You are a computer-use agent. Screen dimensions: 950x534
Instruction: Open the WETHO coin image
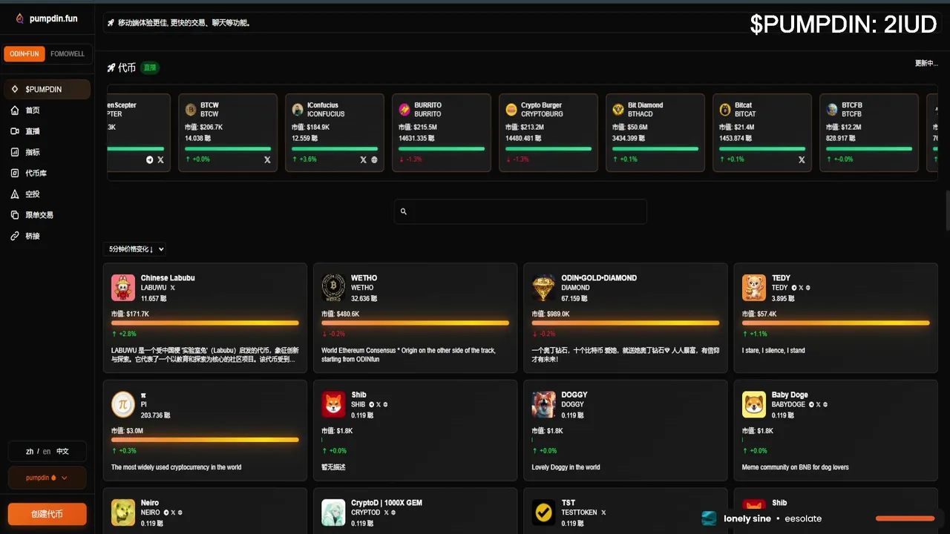[333, 287]
